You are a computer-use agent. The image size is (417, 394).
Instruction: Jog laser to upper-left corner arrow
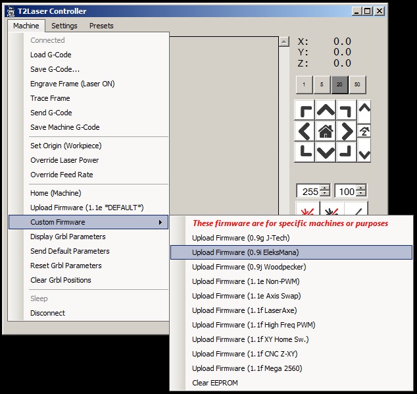pos(305,110)
